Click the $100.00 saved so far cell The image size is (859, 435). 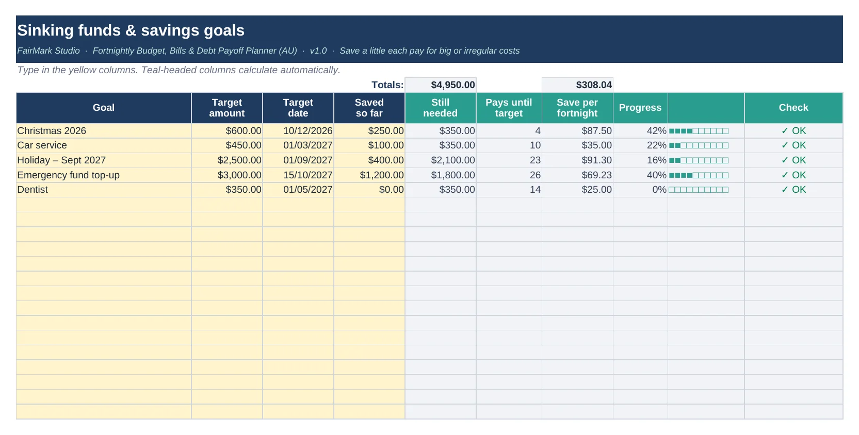[369, 145]
